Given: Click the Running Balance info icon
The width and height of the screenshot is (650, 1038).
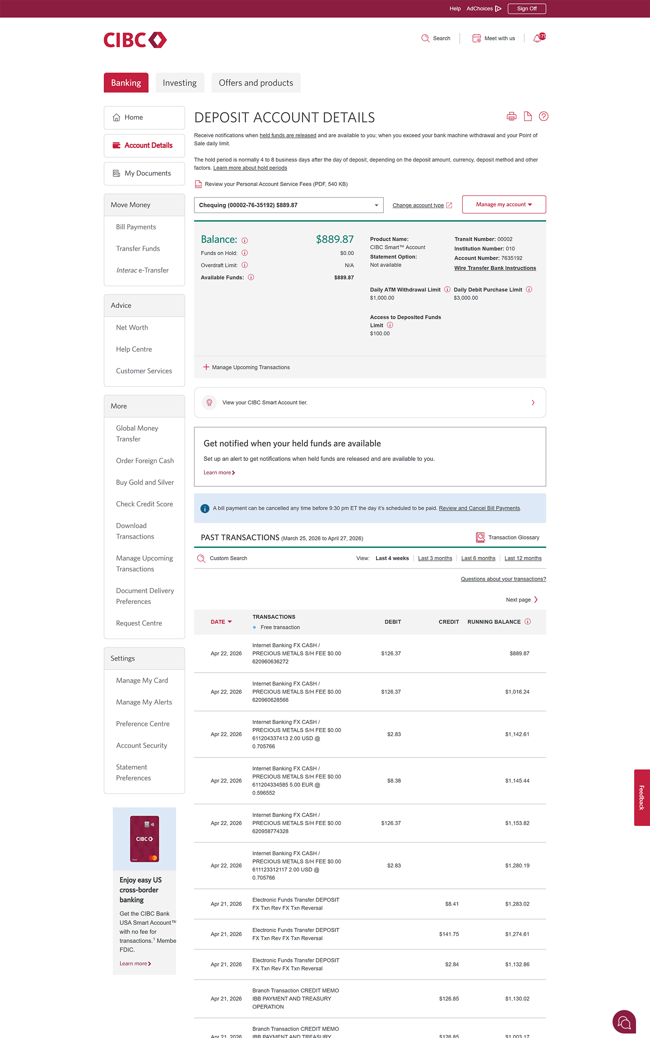Looking at the screenshot, I should click(x=528, y=622).
